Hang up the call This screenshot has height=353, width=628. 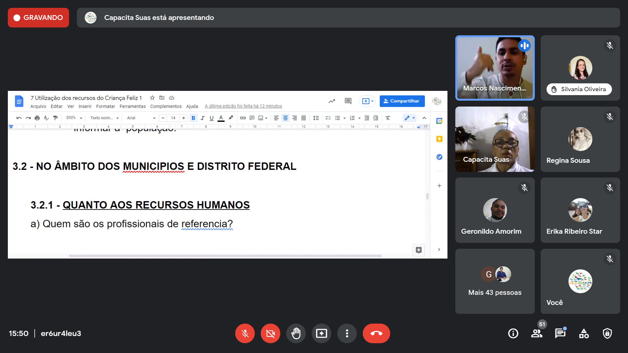[376, 333]
